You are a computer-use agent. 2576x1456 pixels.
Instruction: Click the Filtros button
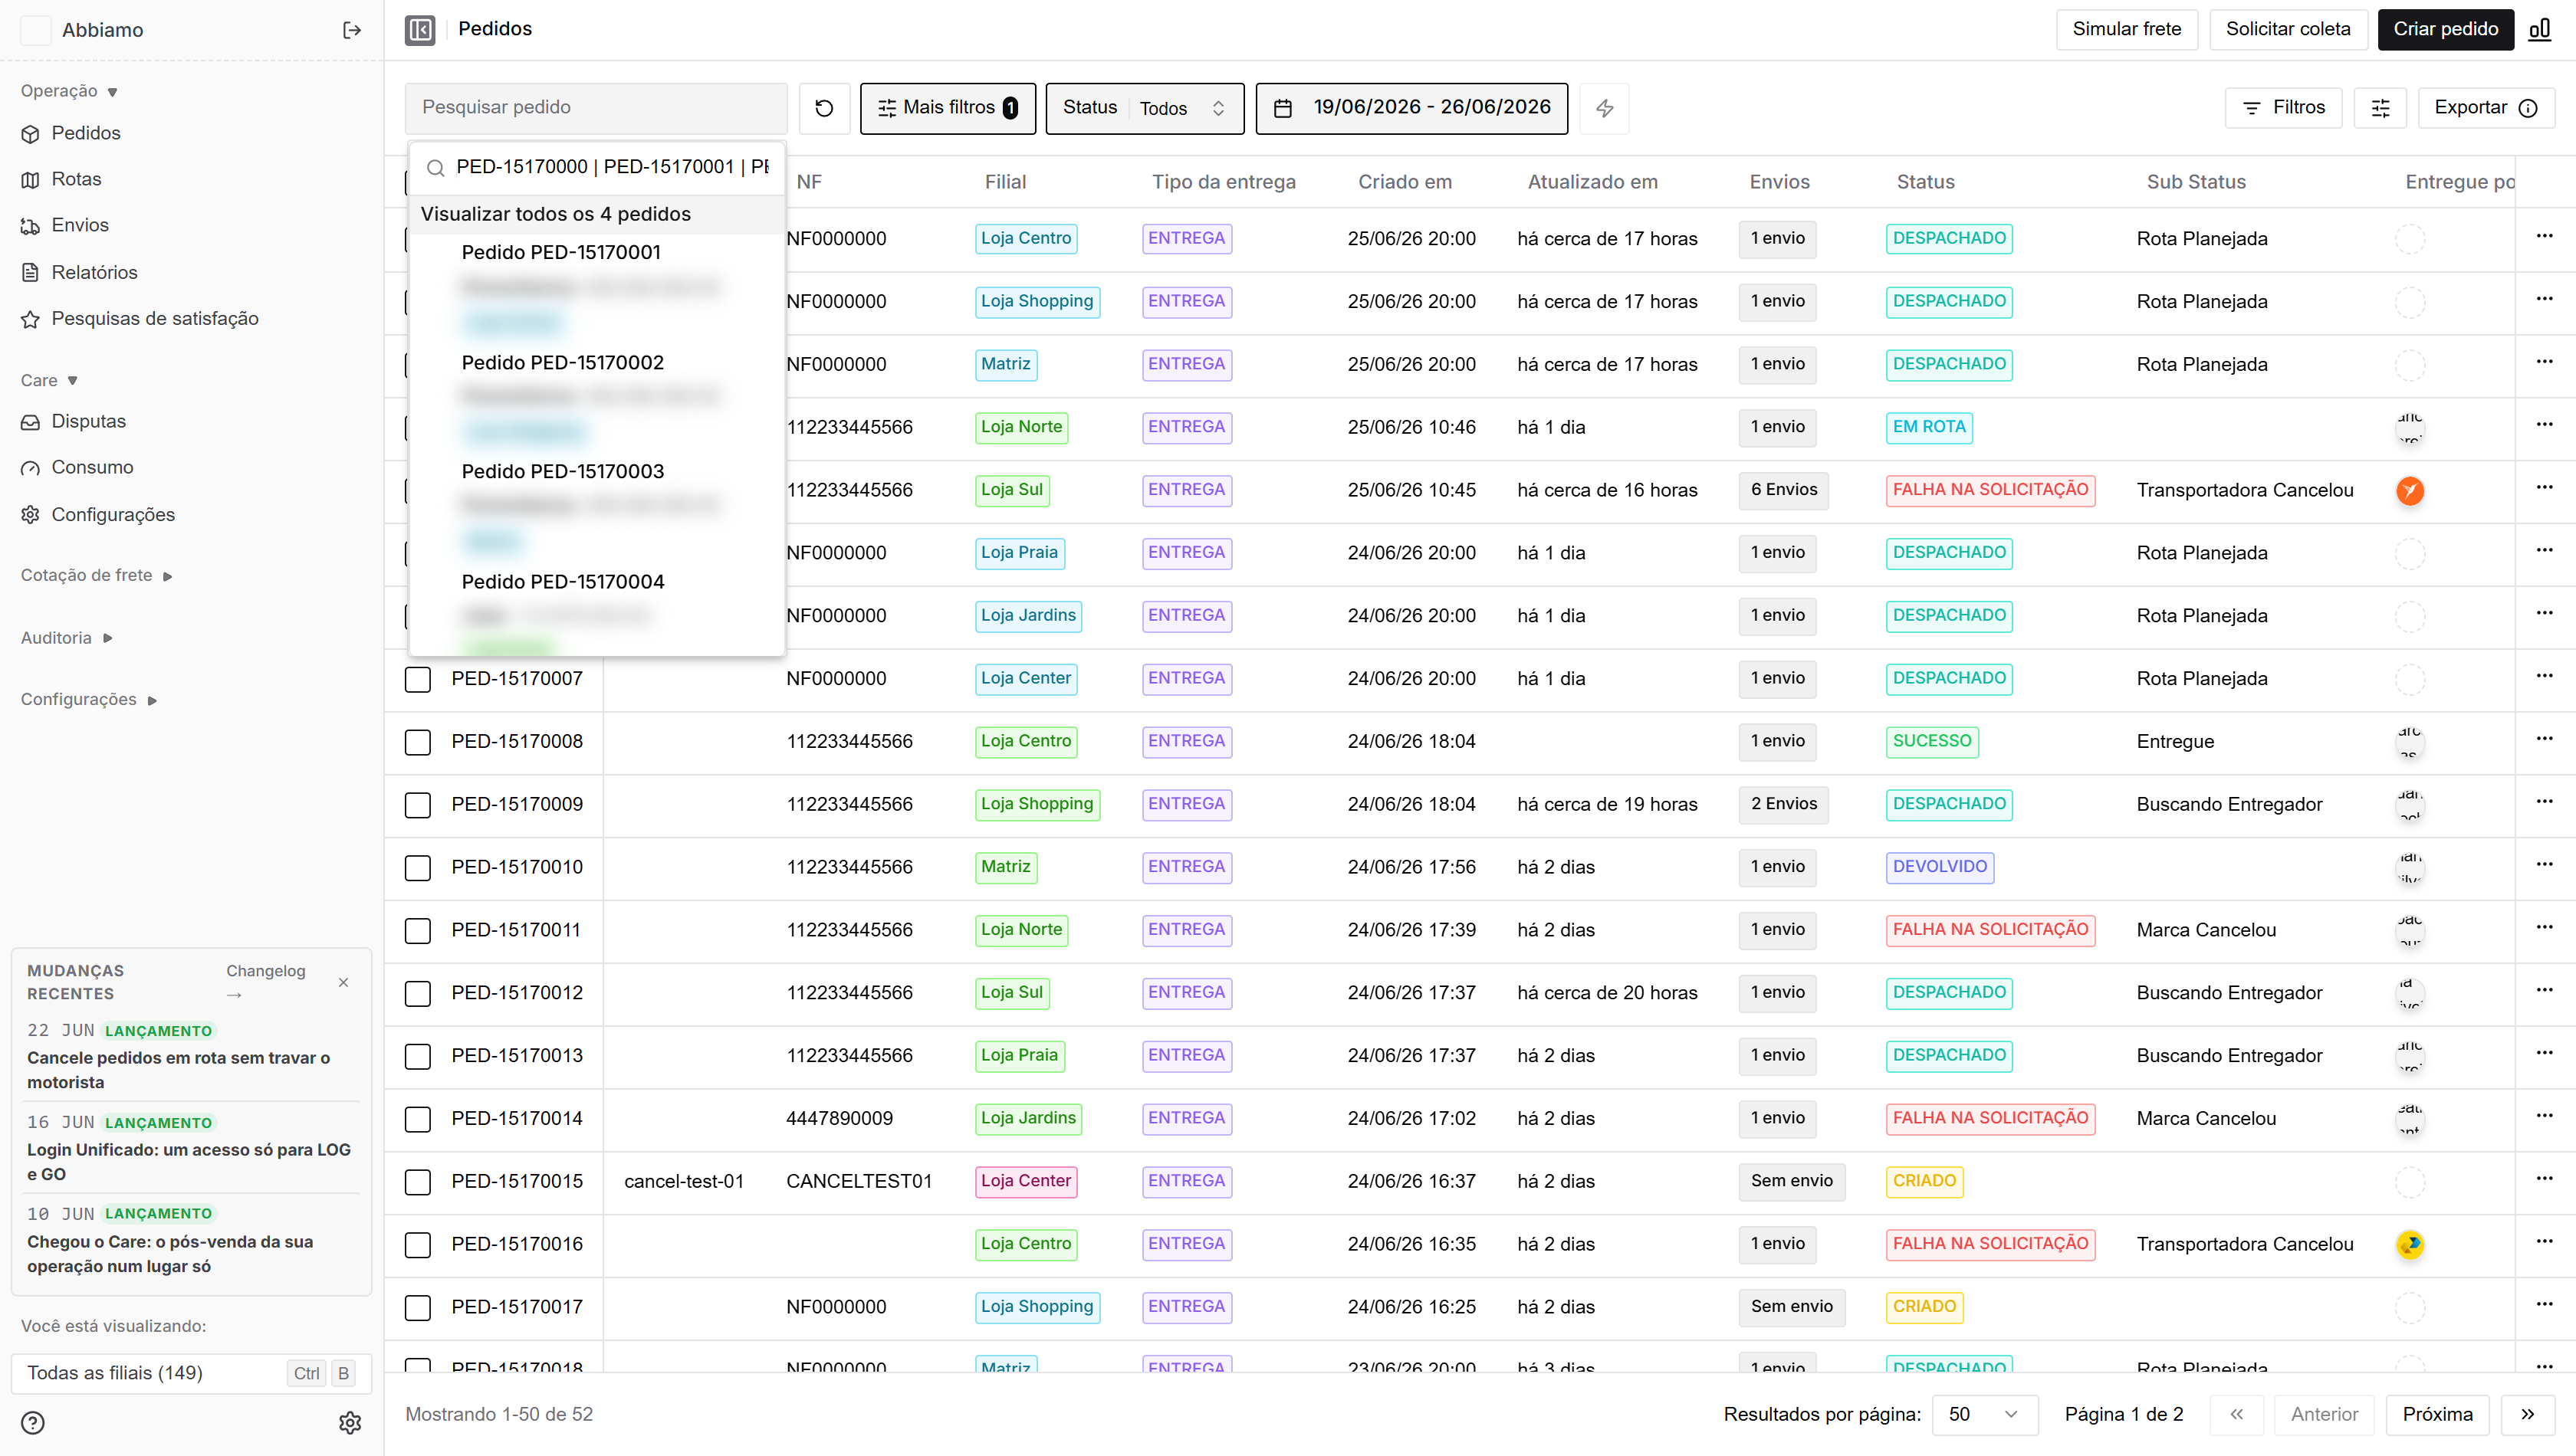tap(2283, 108)
